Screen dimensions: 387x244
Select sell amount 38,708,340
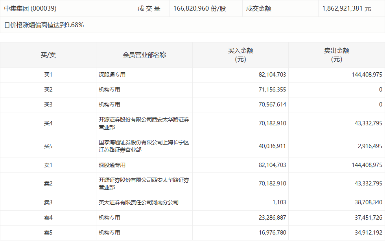click(x=368, y=203)
